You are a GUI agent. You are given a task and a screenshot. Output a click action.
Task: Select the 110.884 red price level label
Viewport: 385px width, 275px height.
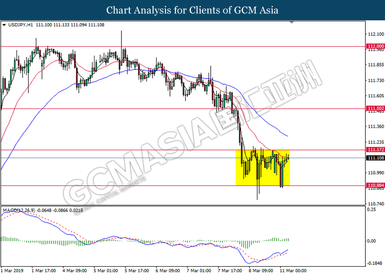tap(375, 185)
